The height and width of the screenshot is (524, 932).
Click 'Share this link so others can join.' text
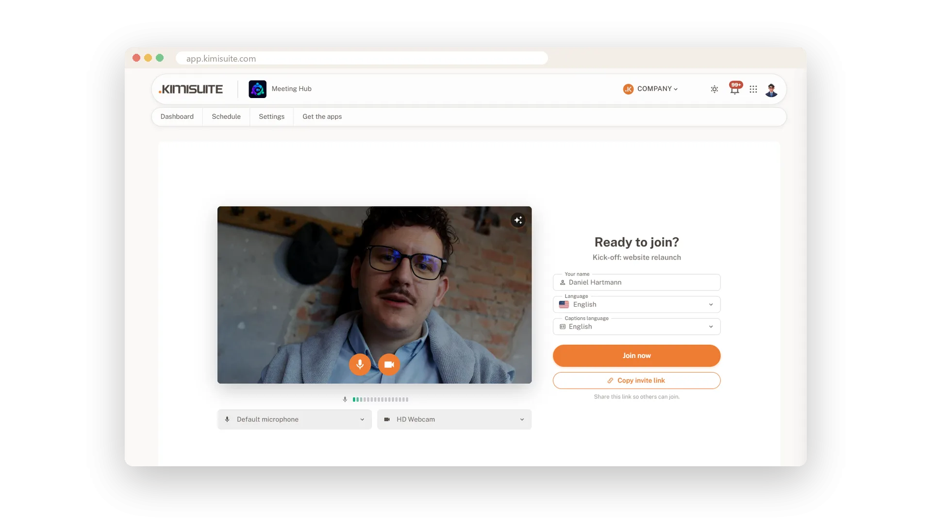636,397
